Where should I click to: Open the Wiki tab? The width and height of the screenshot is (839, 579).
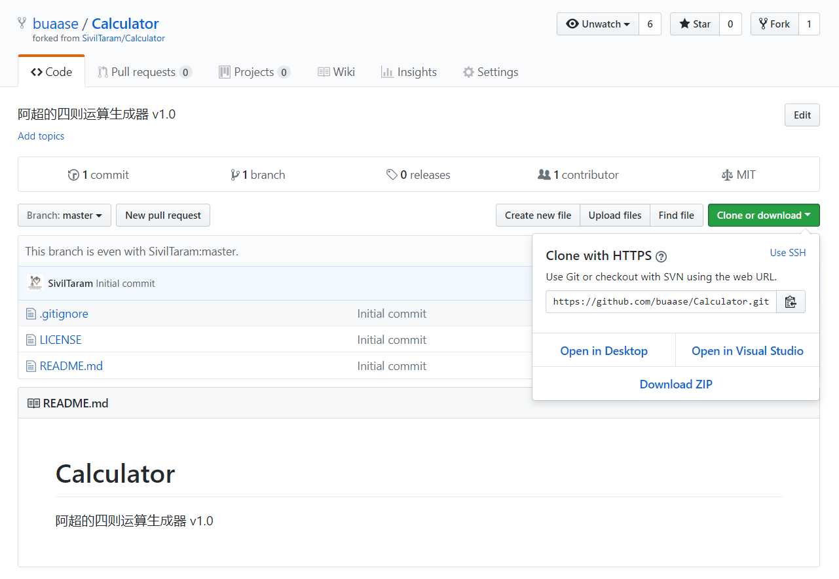click(336, 72)
